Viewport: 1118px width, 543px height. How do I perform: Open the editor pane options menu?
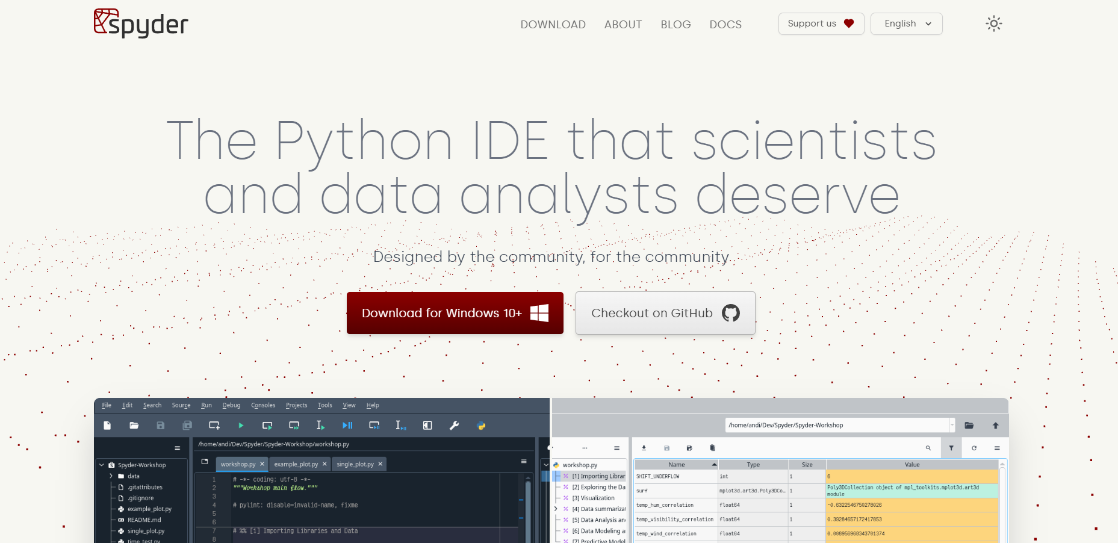pos(524,462)
